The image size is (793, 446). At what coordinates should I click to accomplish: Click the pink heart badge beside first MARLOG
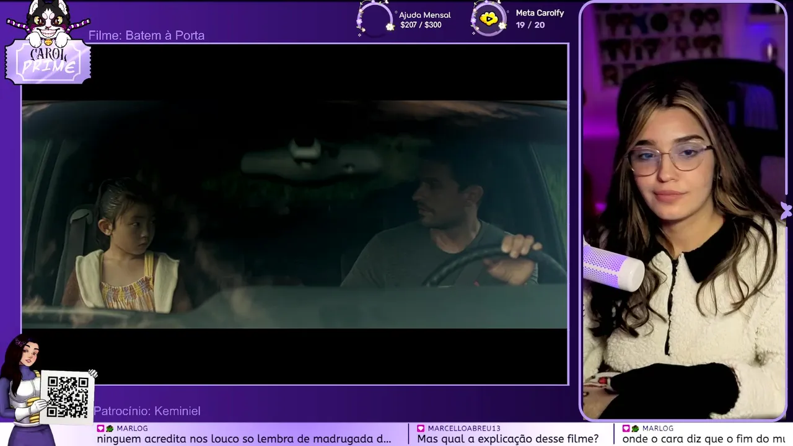101,428
